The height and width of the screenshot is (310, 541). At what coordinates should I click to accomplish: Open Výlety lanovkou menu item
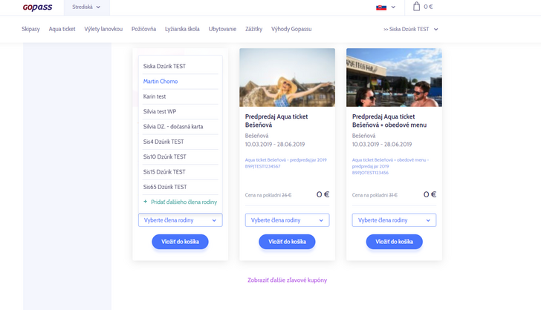103,29
